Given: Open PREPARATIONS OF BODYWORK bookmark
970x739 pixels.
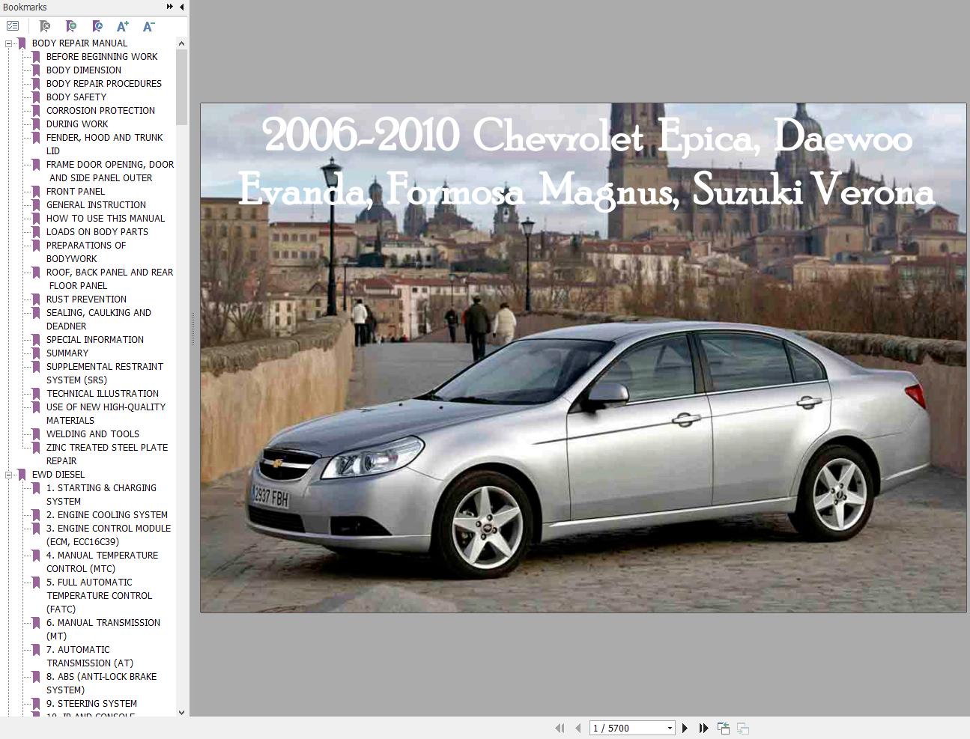Looking at the screenshot, I should coord(86,252).
